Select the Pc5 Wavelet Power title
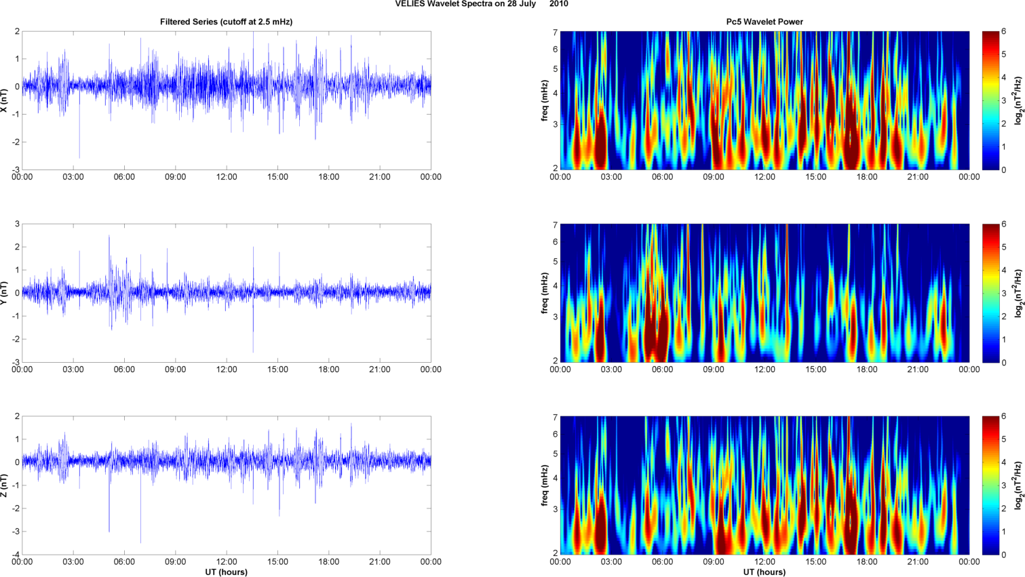Screen dimensions: 1025x577 coord(765,22)
